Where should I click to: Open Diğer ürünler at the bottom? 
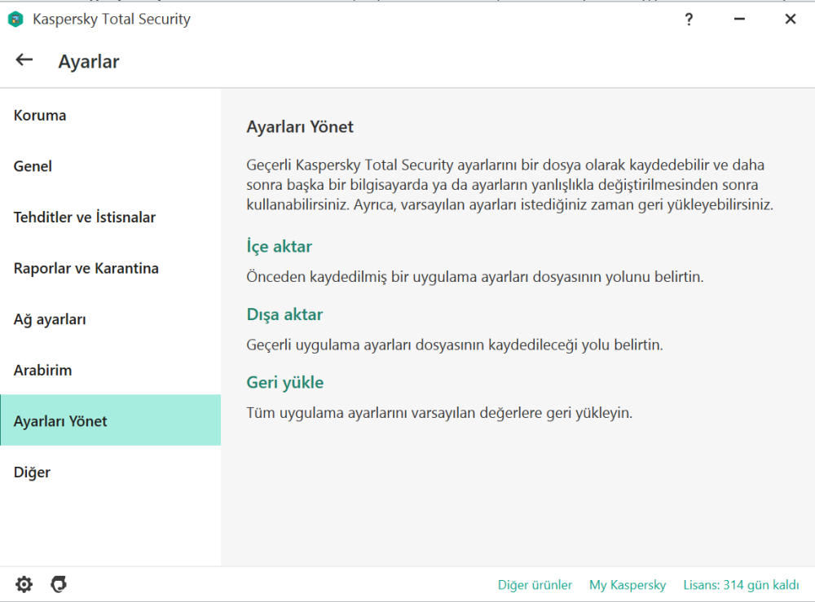pyautogui.click(x=535, y=584)
